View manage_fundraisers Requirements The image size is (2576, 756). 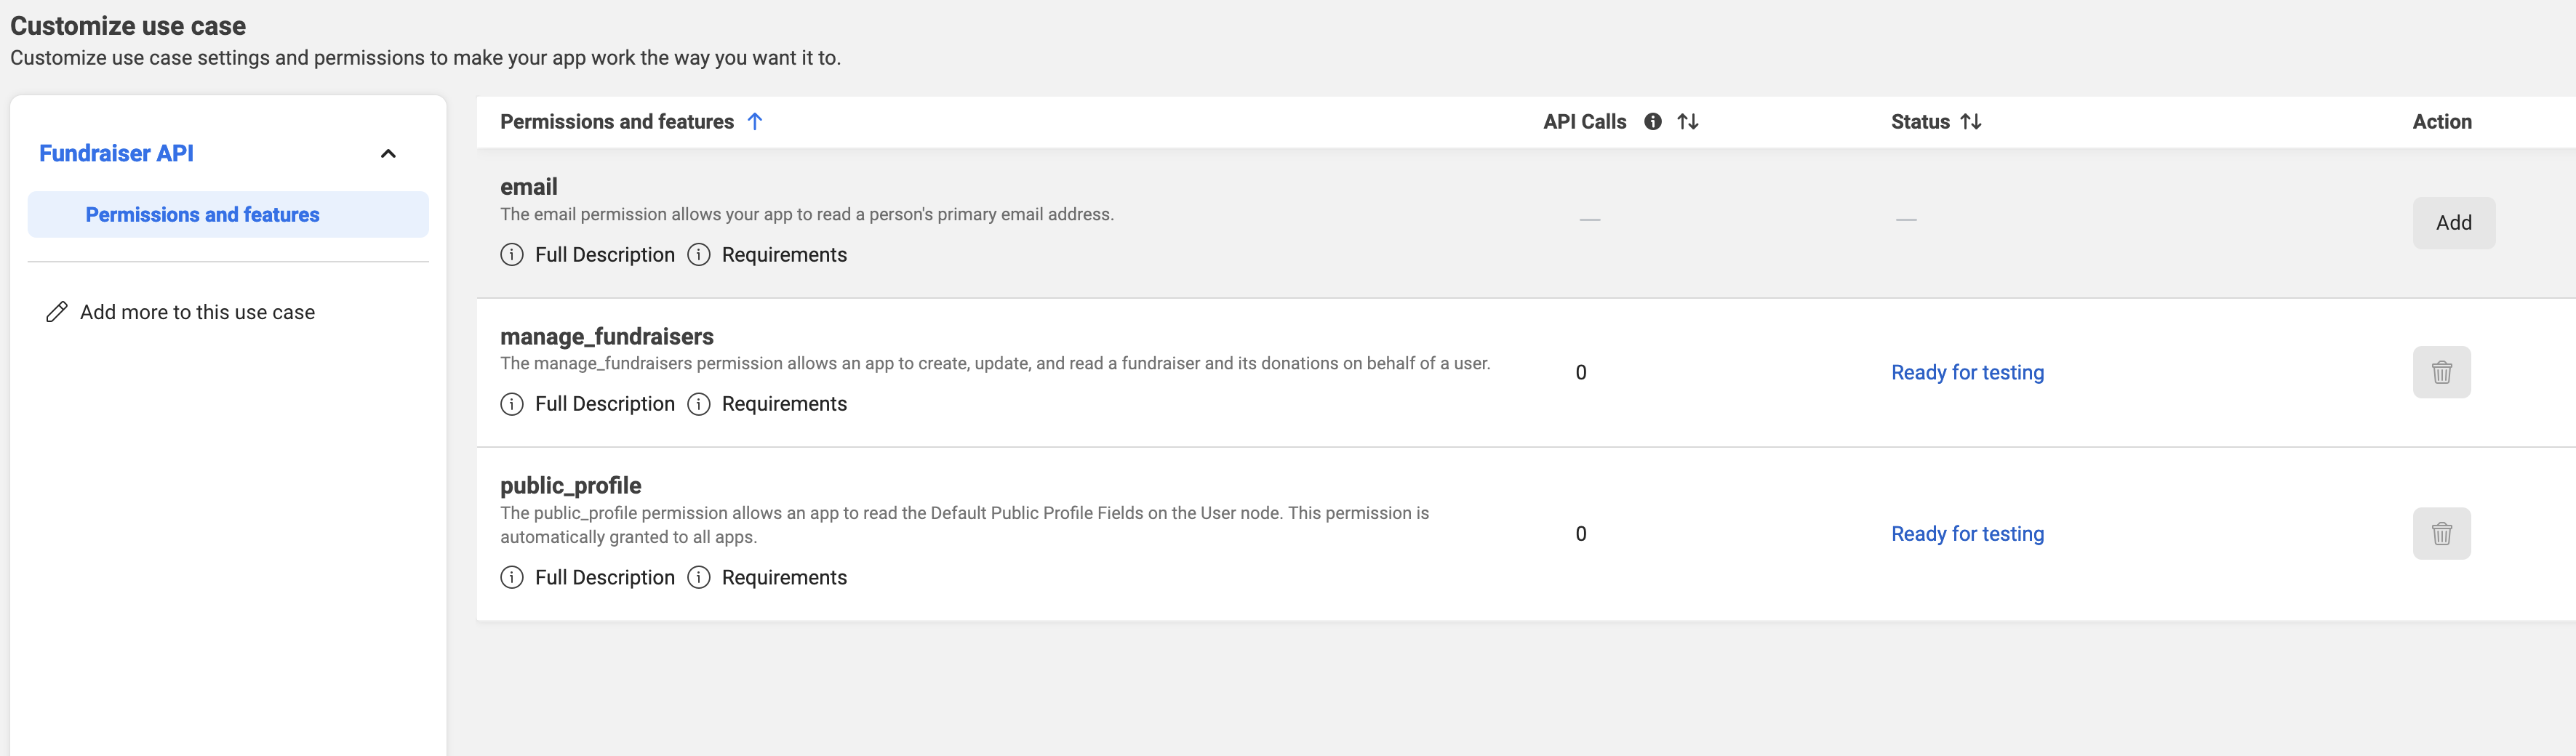click(784, 404)
